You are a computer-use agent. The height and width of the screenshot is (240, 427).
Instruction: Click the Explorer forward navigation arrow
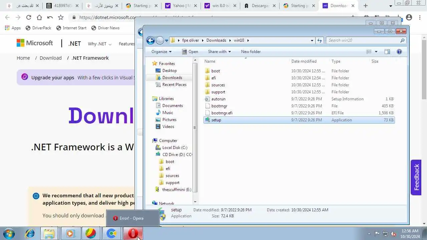coord(160,40)
